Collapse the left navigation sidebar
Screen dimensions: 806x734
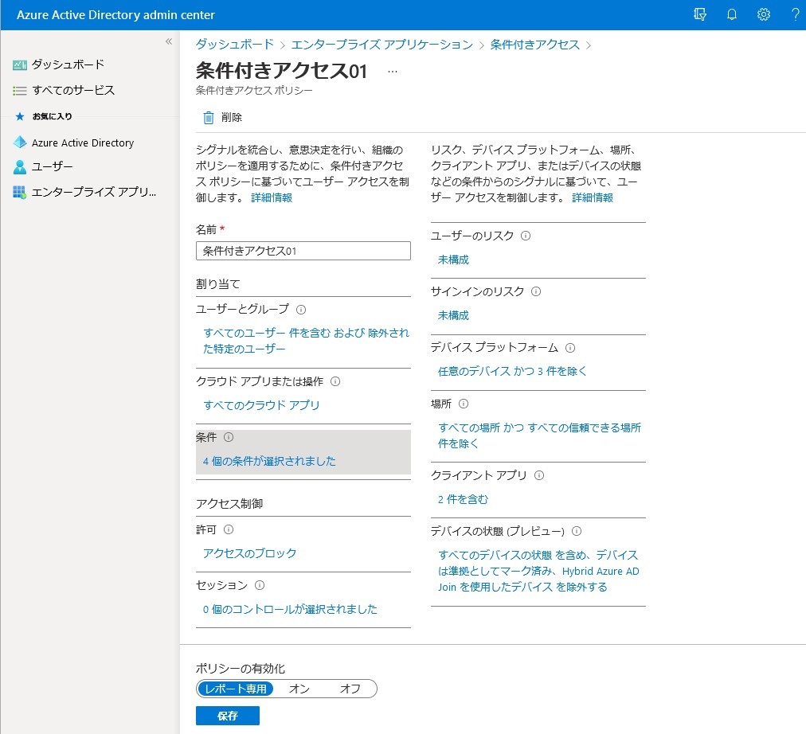[x=169, y=41]
